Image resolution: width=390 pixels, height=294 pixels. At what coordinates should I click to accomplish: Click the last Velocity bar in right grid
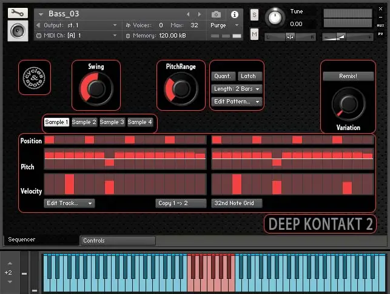click(x=347, y=188)
